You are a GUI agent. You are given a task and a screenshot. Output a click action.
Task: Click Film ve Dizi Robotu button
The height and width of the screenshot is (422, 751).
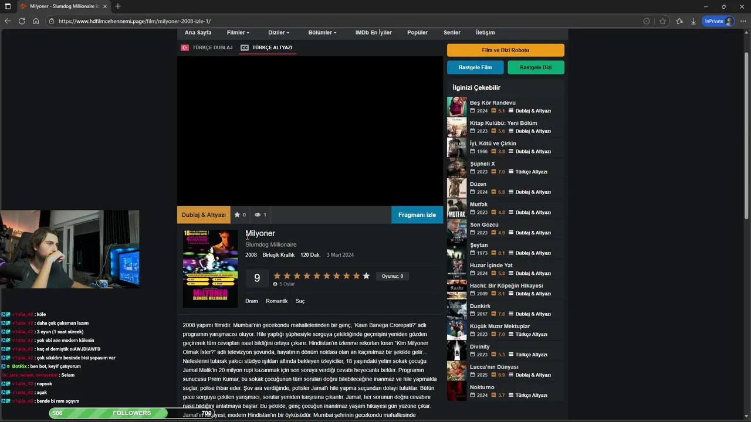point(506,50)
